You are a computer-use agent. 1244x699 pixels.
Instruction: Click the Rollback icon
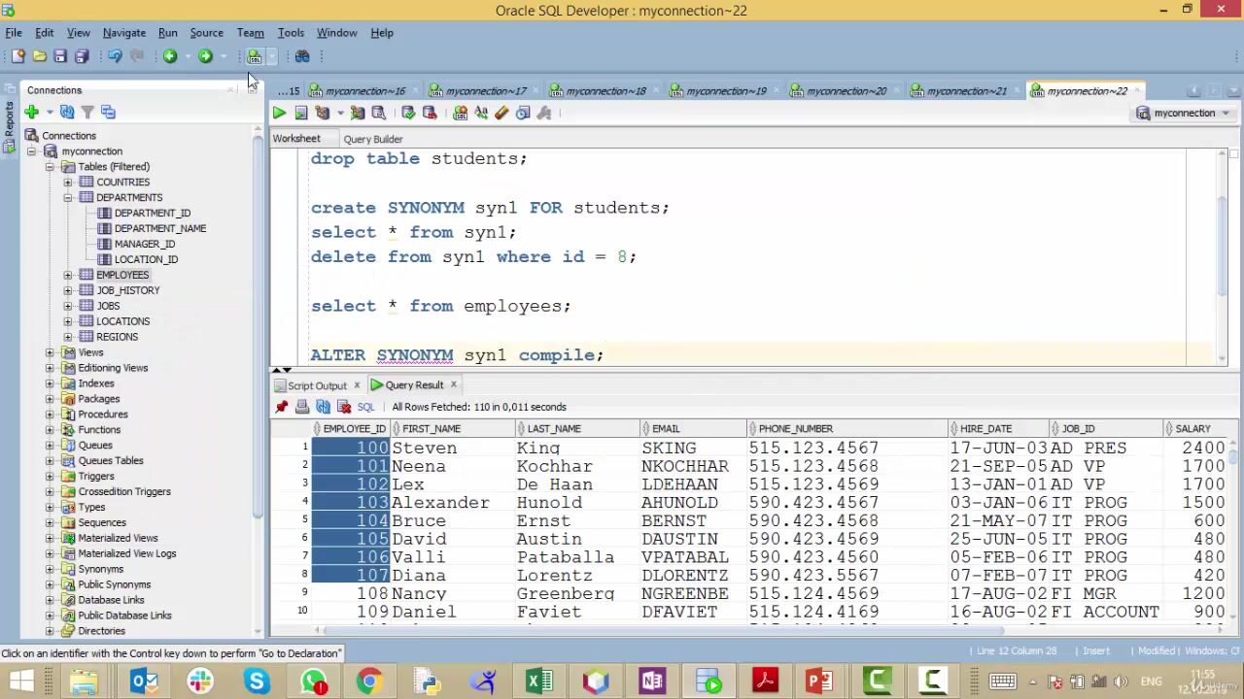430,114
